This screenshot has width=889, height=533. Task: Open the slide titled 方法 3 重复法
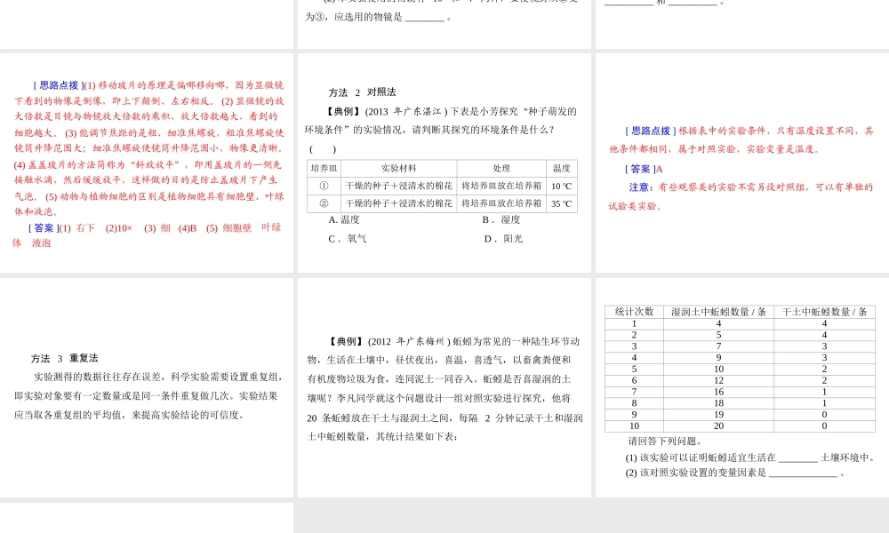(x=147, y=387)
